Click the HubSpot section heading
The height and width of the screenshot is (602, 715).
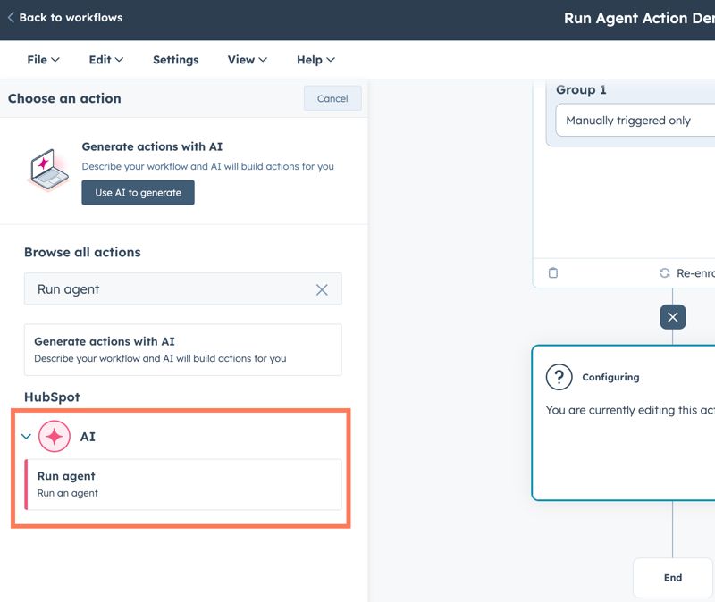pyautogui.click(x=52, y=397)
